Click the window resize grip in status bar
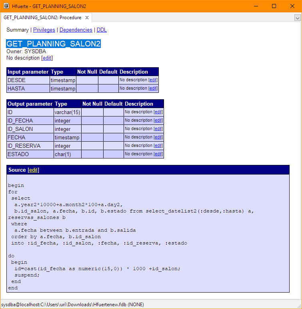The height and width of the screenshot is (309, 302). [x=300, y=307]
